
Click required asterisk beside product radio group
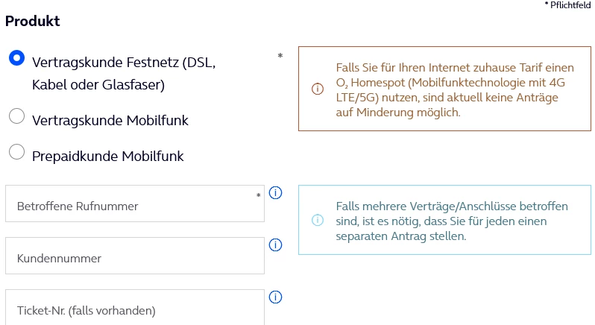280,56
